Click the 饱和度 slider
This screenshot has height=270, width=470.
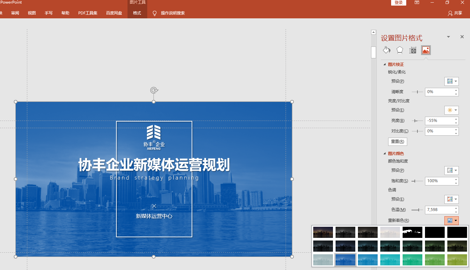[417, 181]
